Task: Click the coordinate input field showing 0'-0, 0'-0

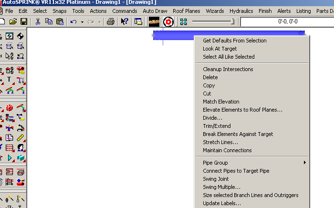Action: 286,21
